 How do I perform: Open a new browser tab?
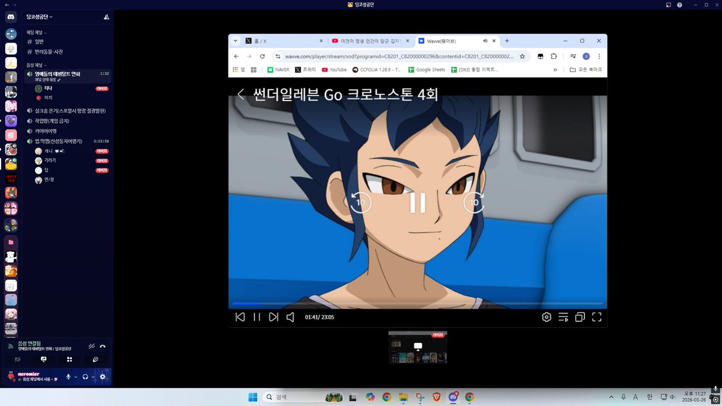tap(507, 41)
